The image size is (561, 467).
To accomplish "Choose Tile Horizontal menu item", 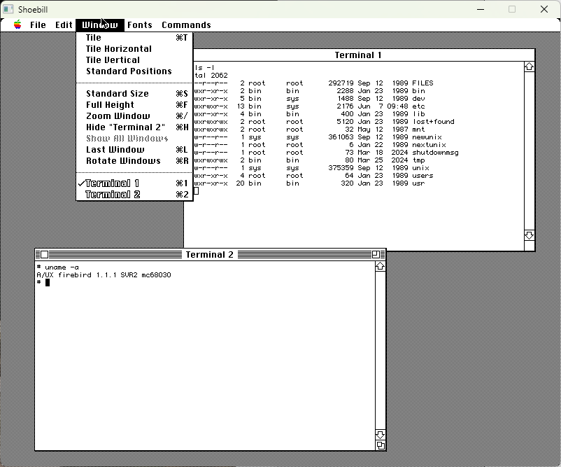I will [134, 49].
